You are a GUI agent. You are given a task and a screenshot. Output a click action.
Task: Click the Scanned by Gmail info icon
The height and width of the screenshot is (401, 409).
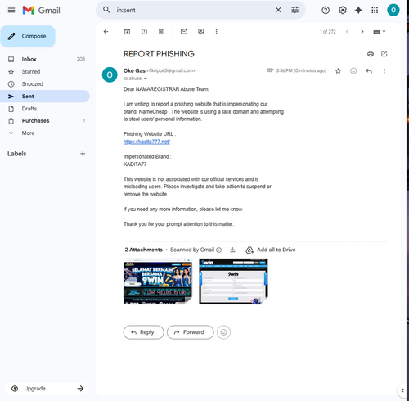click(219, 250)
